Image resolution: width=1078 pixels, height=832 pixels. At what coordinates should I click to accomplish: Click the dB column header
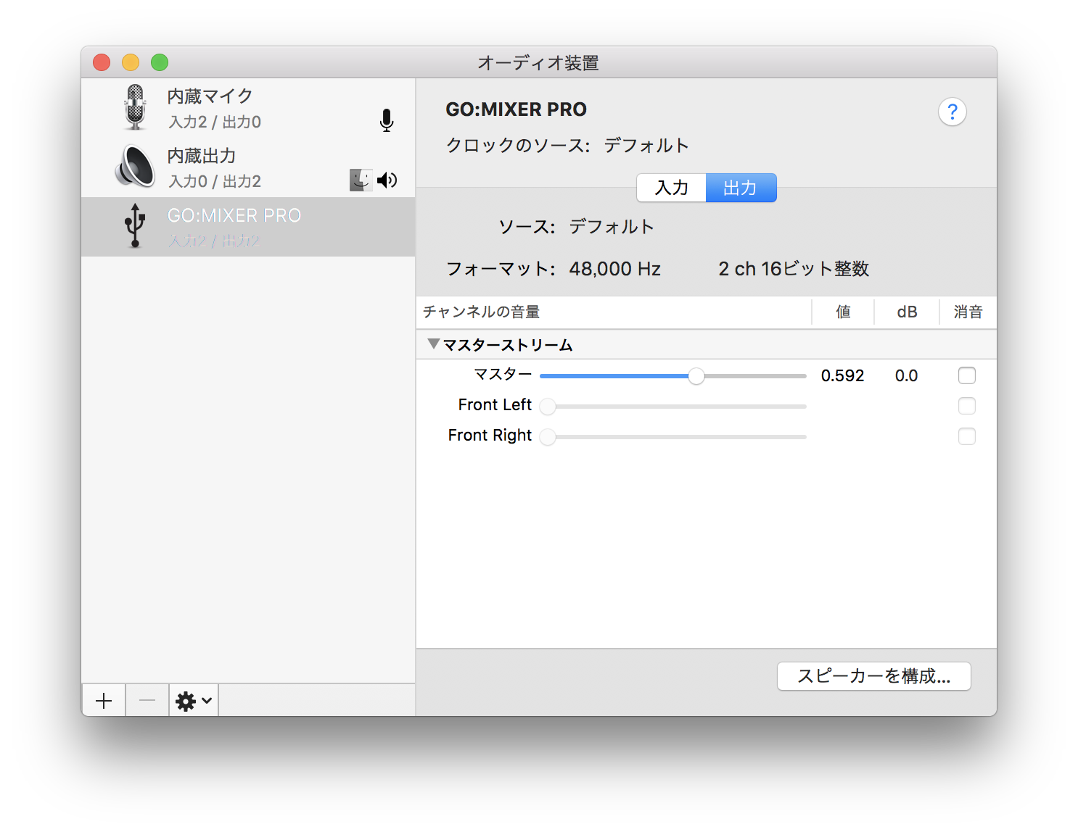tap(907, 312)
